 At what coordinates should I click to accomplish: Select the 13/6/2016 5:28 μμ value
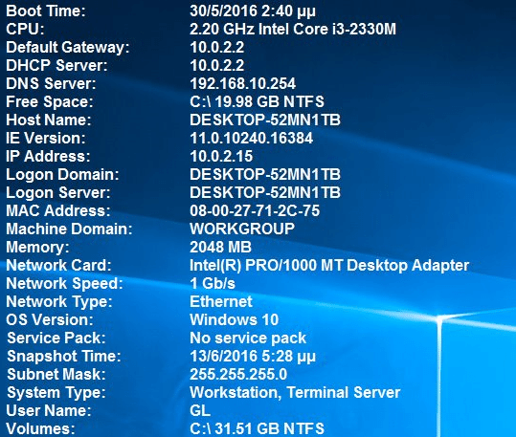[x=253, y=357]
